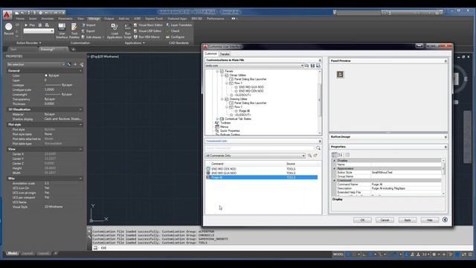Click Configure in CAD Standards panel
Image resolution: width=476 pixels, height=268 pixels.
tap(176, 36)
